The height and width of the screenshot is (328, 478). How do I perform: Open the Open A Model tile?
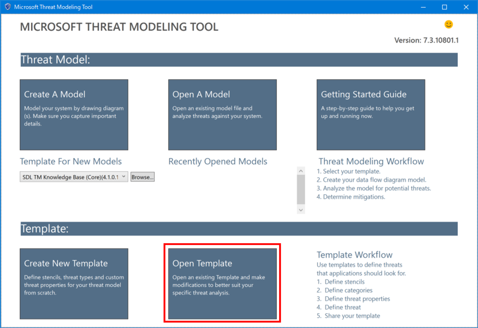pyautogui.click(x=222, y=115)
